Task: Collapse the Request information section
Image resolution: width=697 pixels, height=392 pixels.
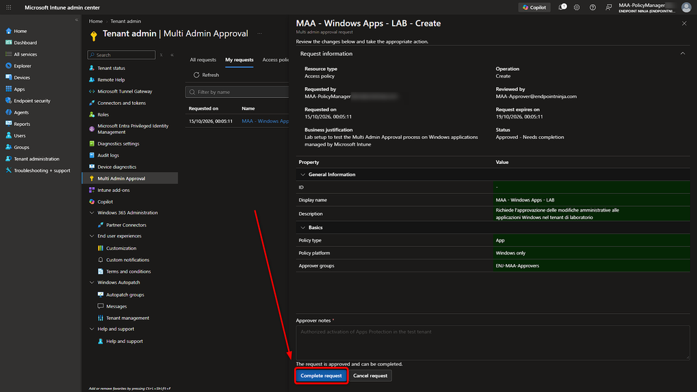Action: pyautogui.click(x=682, y=53)
